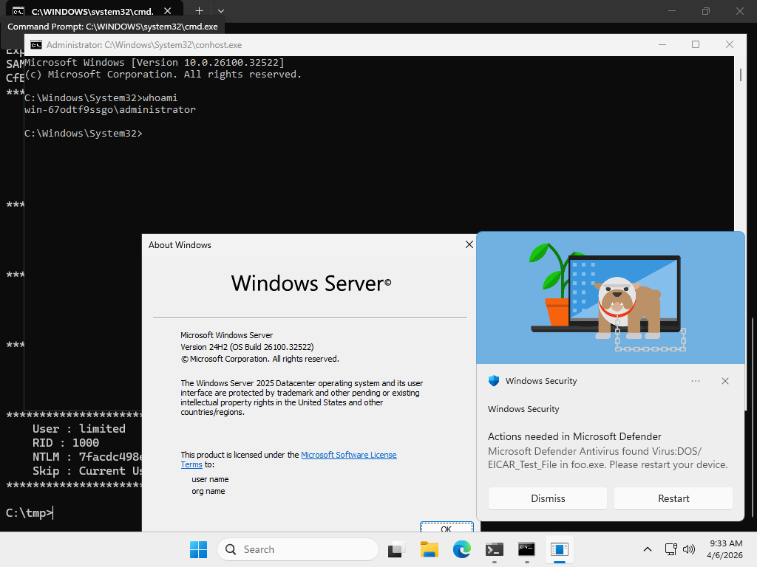Activate the About Windows taskbar icon

[559, 549]
